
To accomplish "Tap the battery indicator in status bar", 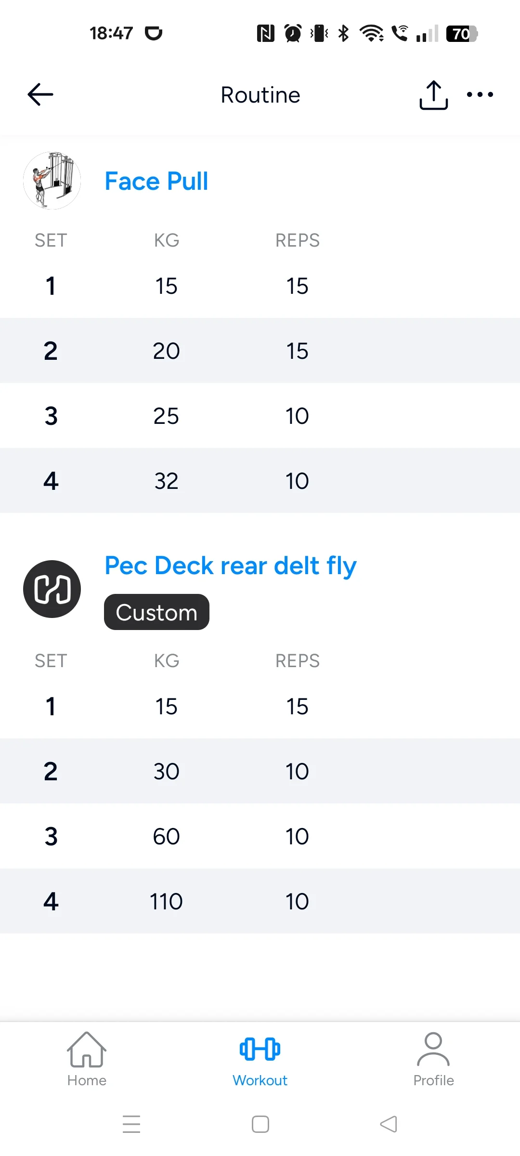I will [461, 34].
